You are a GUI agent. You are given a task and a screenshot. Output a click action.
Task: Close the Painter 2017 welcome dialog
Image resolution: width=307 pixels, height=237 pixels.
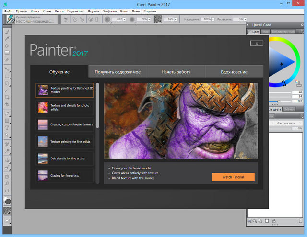(x=257, y=43)
